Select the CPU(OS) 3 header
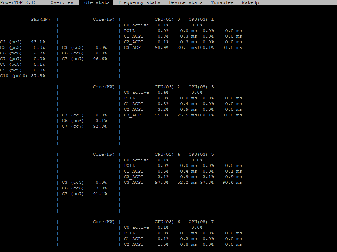 pyautogui.click(x=201, y=87)
